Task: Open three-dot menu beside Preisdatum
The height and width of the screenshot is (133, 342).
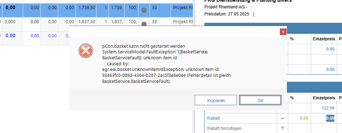Action: point(254,14)
